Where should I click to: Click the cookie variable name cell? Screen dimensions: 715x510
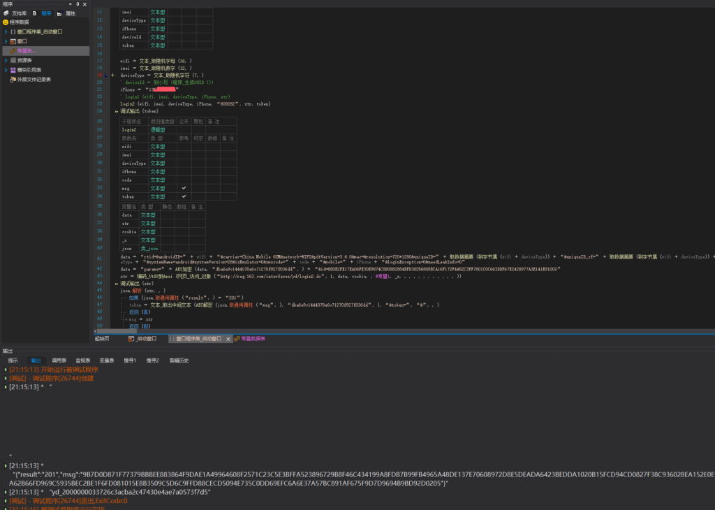[129, 232]
